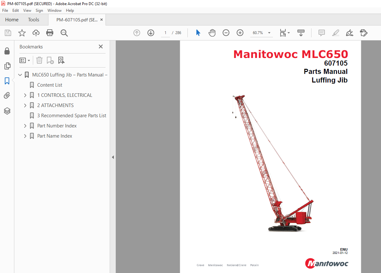Collapse MLC650 Luffing Jib root bookmark
The width and height of the screenshot is (381, 273).
click(x=20, y=75)
